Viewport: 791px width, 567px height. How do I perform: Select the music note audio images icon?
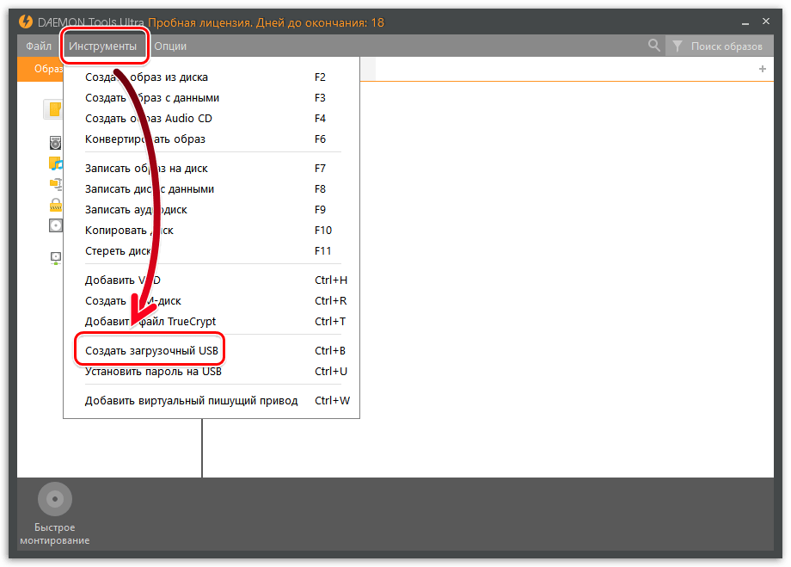click(56, 163)
